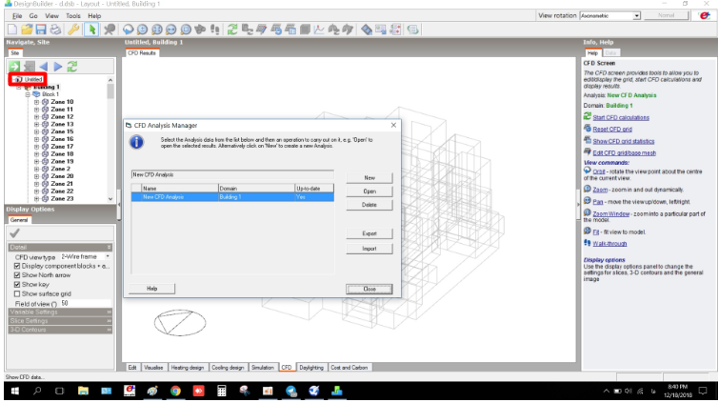This screenshot has width=719, height=403.
Task: Click the Field of view input field
Action: click(86, 303)
